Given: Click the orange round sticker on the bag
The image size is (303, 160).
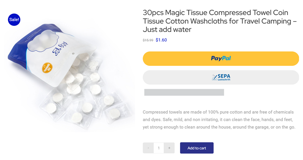Looking at the screenshot, I should click(47, 68).
